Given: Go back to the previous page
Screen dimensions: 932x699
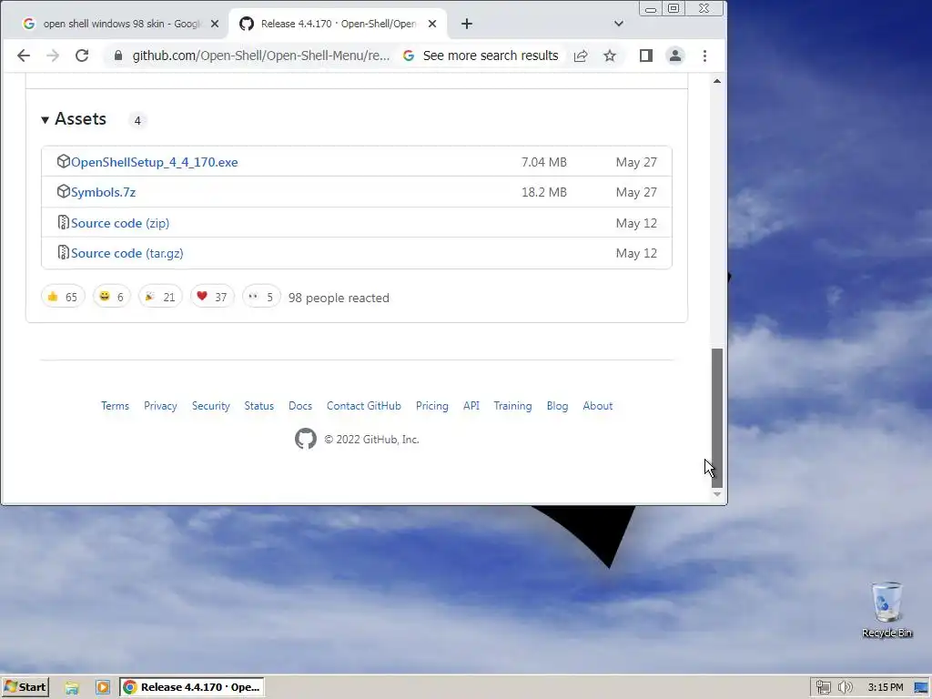Looking at the screenshot, I should coord(23,56).
